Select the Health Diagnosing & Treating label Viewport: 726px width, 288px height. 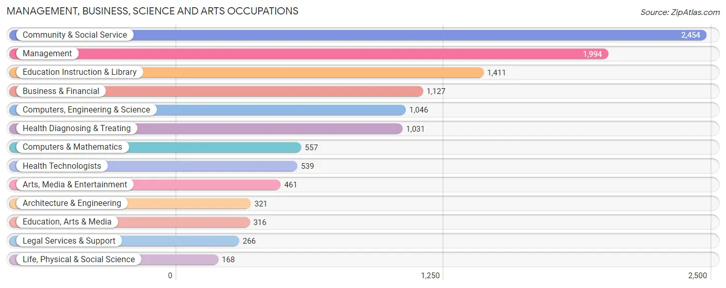pos(77,129)
